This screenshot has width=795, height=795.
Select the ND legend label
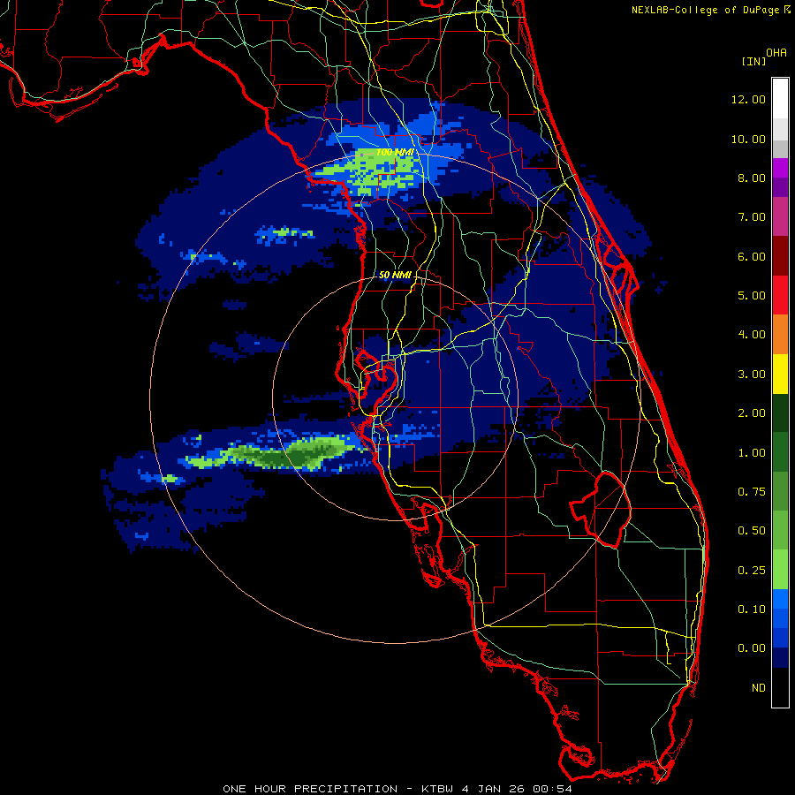(x=759, y=688)
